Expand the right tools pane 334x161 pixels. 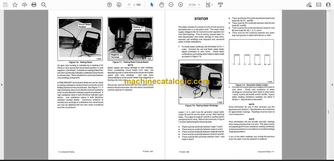332,85
